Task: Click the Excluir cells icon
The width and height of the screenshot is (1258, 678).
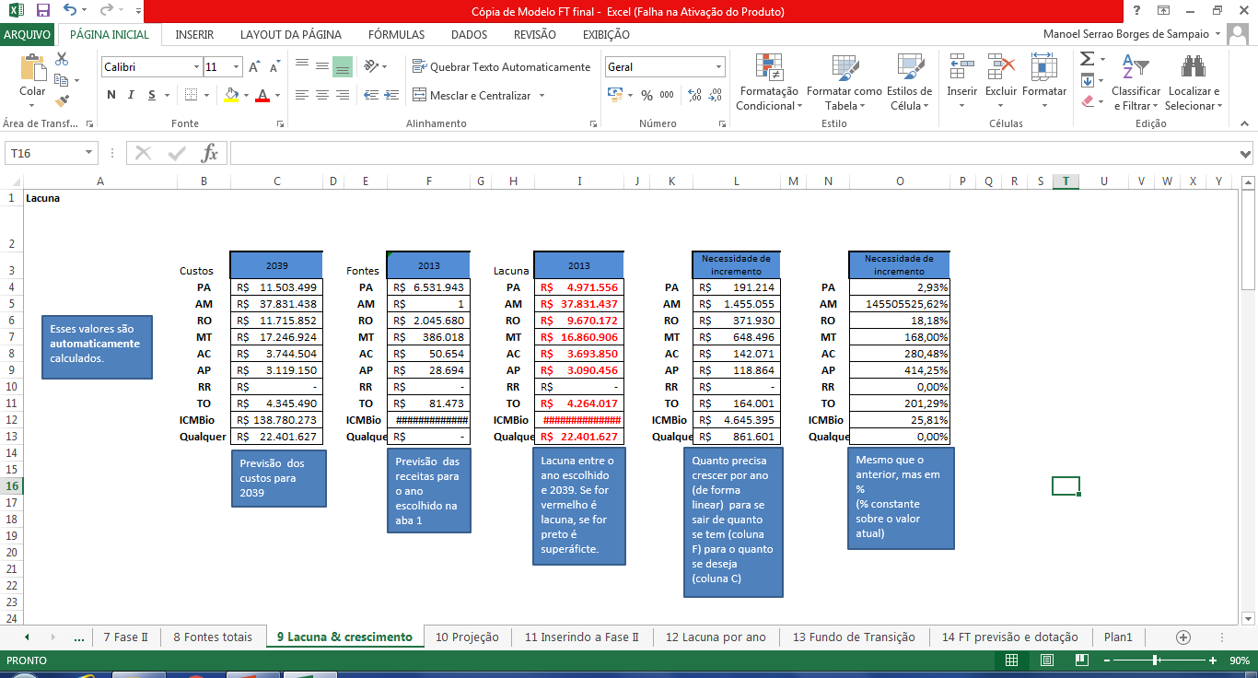Action: click(x=1001, y=67)
